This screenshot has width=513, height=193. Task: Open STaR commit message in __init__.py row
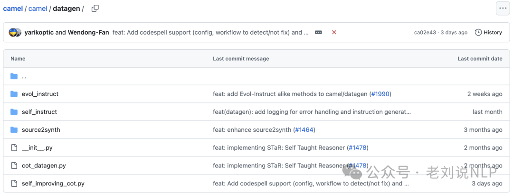tap(279, 147)
